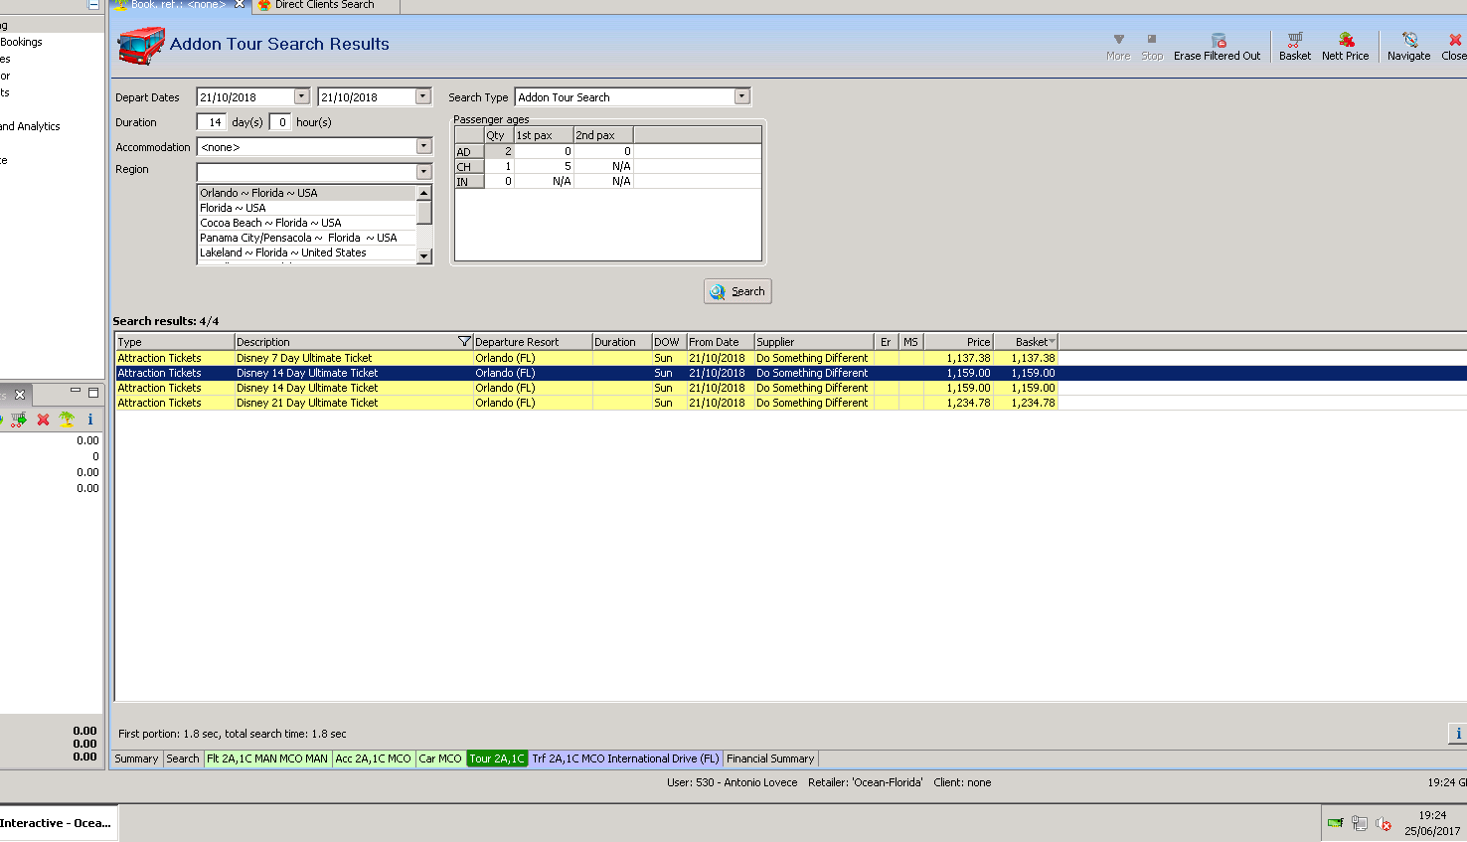Select the Tour 2A,1C tab

click(497, 758)
